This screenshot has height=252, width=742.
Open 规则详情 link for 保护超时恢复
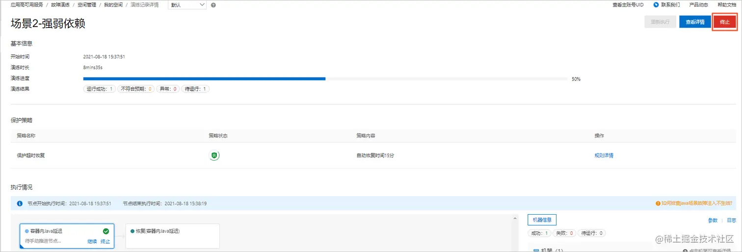604,155
